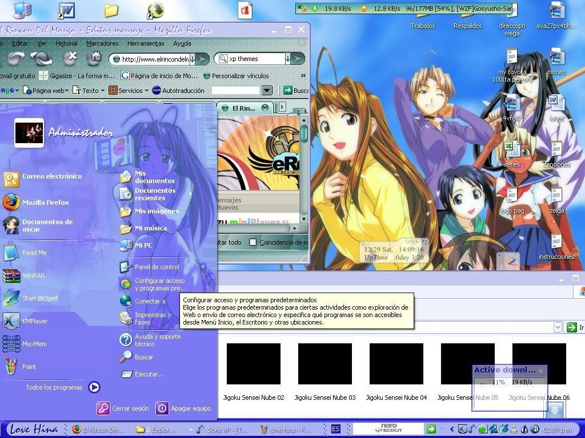
Task: Expand Todos los programas
Action: (63, 387)
